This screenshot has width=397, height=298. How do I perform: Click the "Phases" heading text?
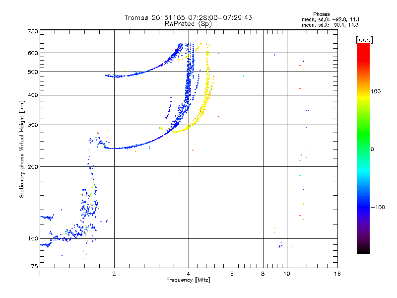[321, 14]
